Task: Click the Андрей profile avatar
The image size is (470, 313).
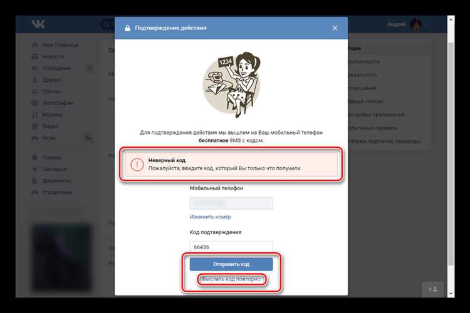Action: click(415, 25)
